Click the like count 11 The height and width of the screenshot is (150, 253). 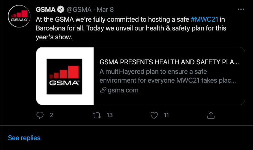(x=166, y=115)
